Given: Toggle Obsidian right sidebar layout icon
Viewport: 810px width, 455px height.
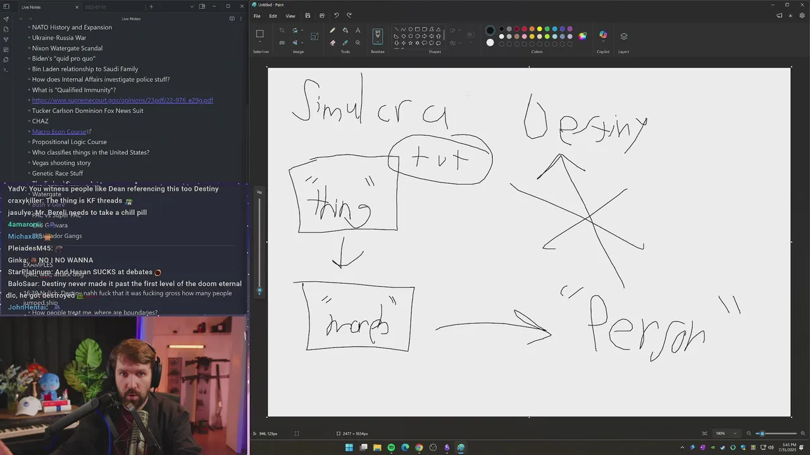Looking at the screenshot, I should [x=202, y=6].
